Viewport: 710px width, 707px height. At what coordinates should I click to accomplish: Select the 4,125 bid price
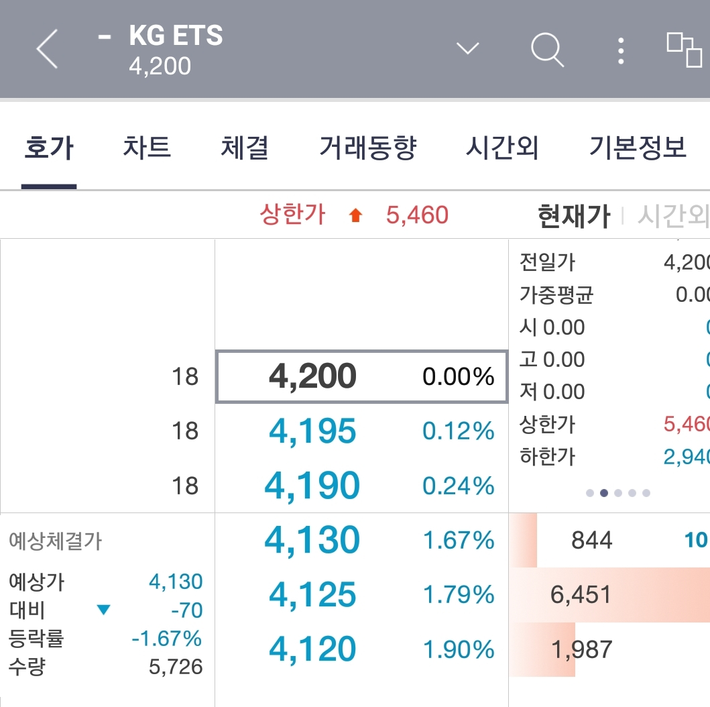[312, 595]
